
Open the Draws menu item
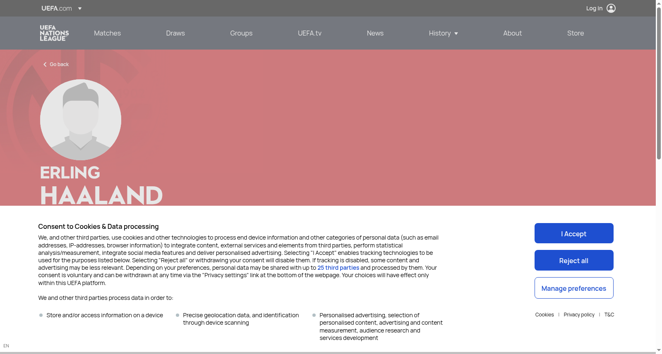click(175, 33)
